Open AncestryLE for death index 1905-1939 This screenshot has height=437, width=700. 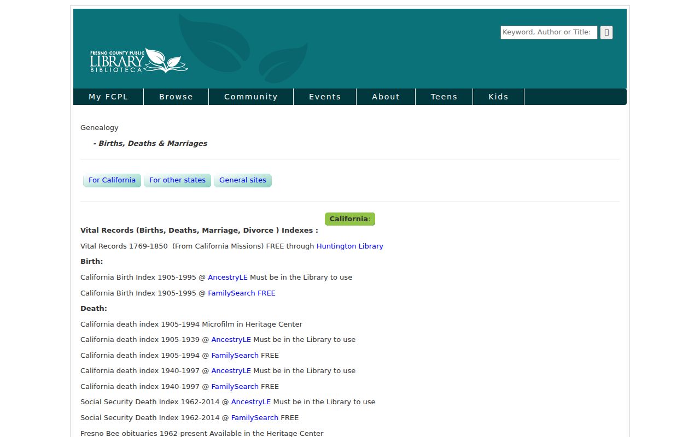pos(231,340)
